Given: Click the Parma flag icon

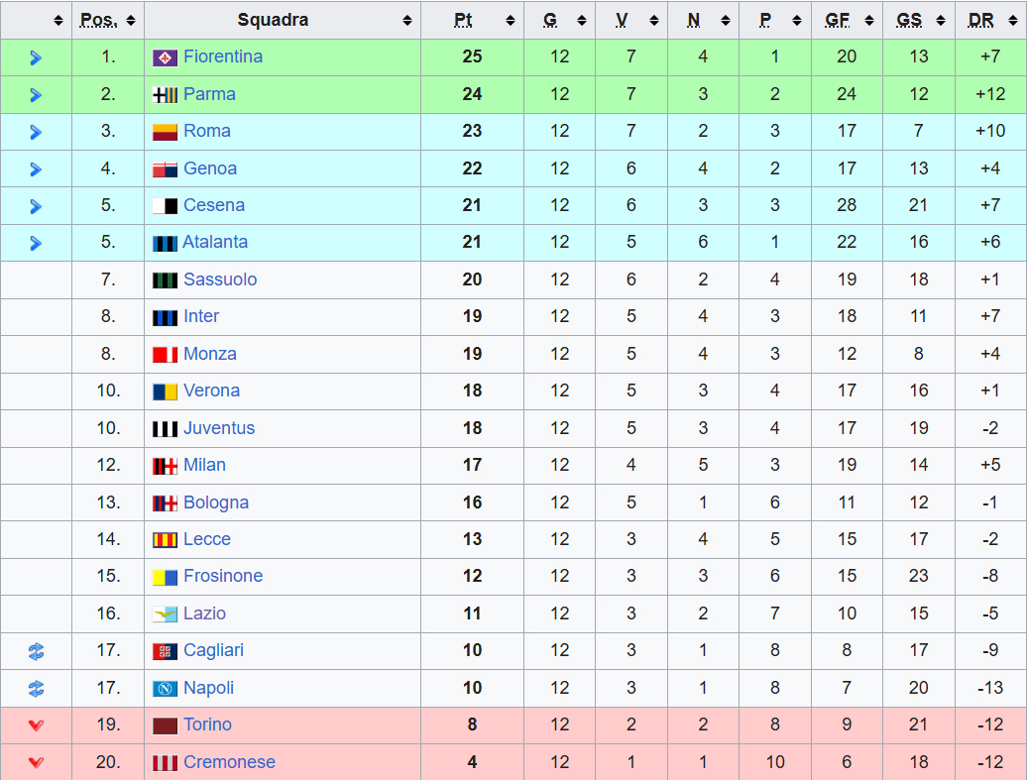Looking at the screenshot, I should 165,95.
